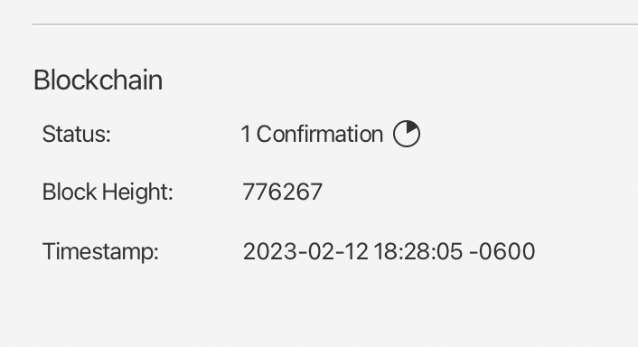Click the 'Block Height:' field label
This screenshot has height=347, width=638.
(x=108, y=192)
